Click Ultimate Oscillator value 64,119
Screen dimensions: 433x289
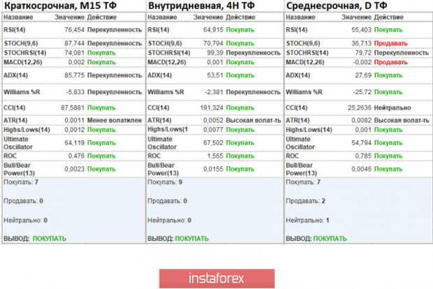click(74, 143)
